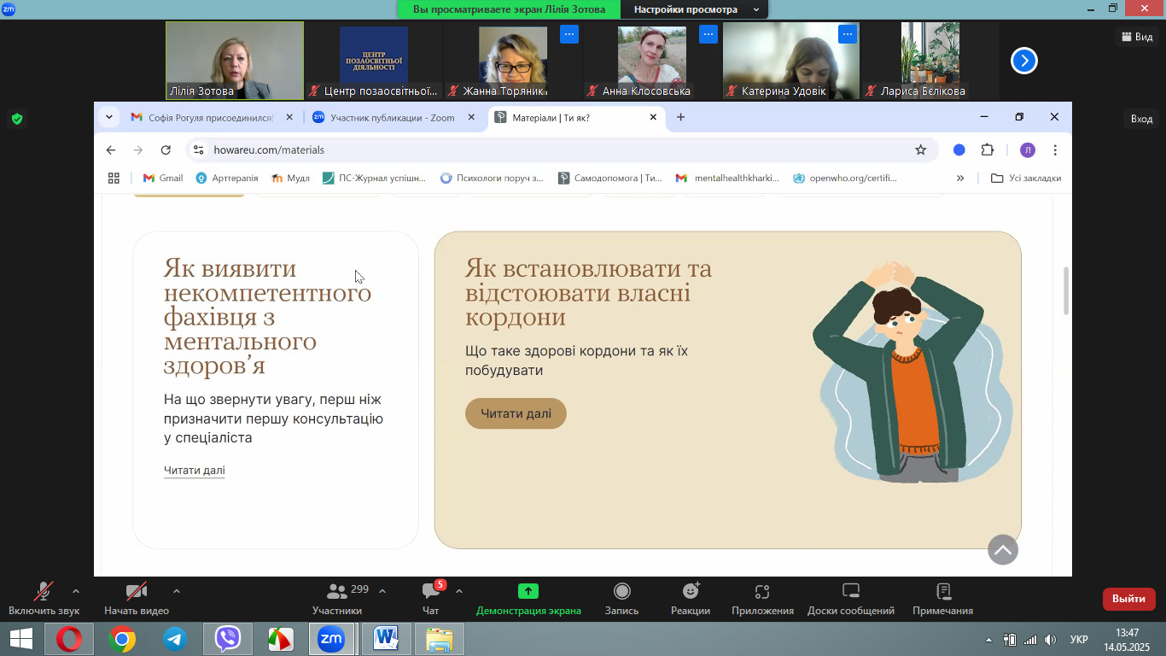Open the Реакции reactions menu
This screenshot has height=656, width=1166.
[691, 599]
